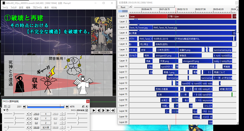Select kaminarisama.png object on Layer 7

[222, 50]
